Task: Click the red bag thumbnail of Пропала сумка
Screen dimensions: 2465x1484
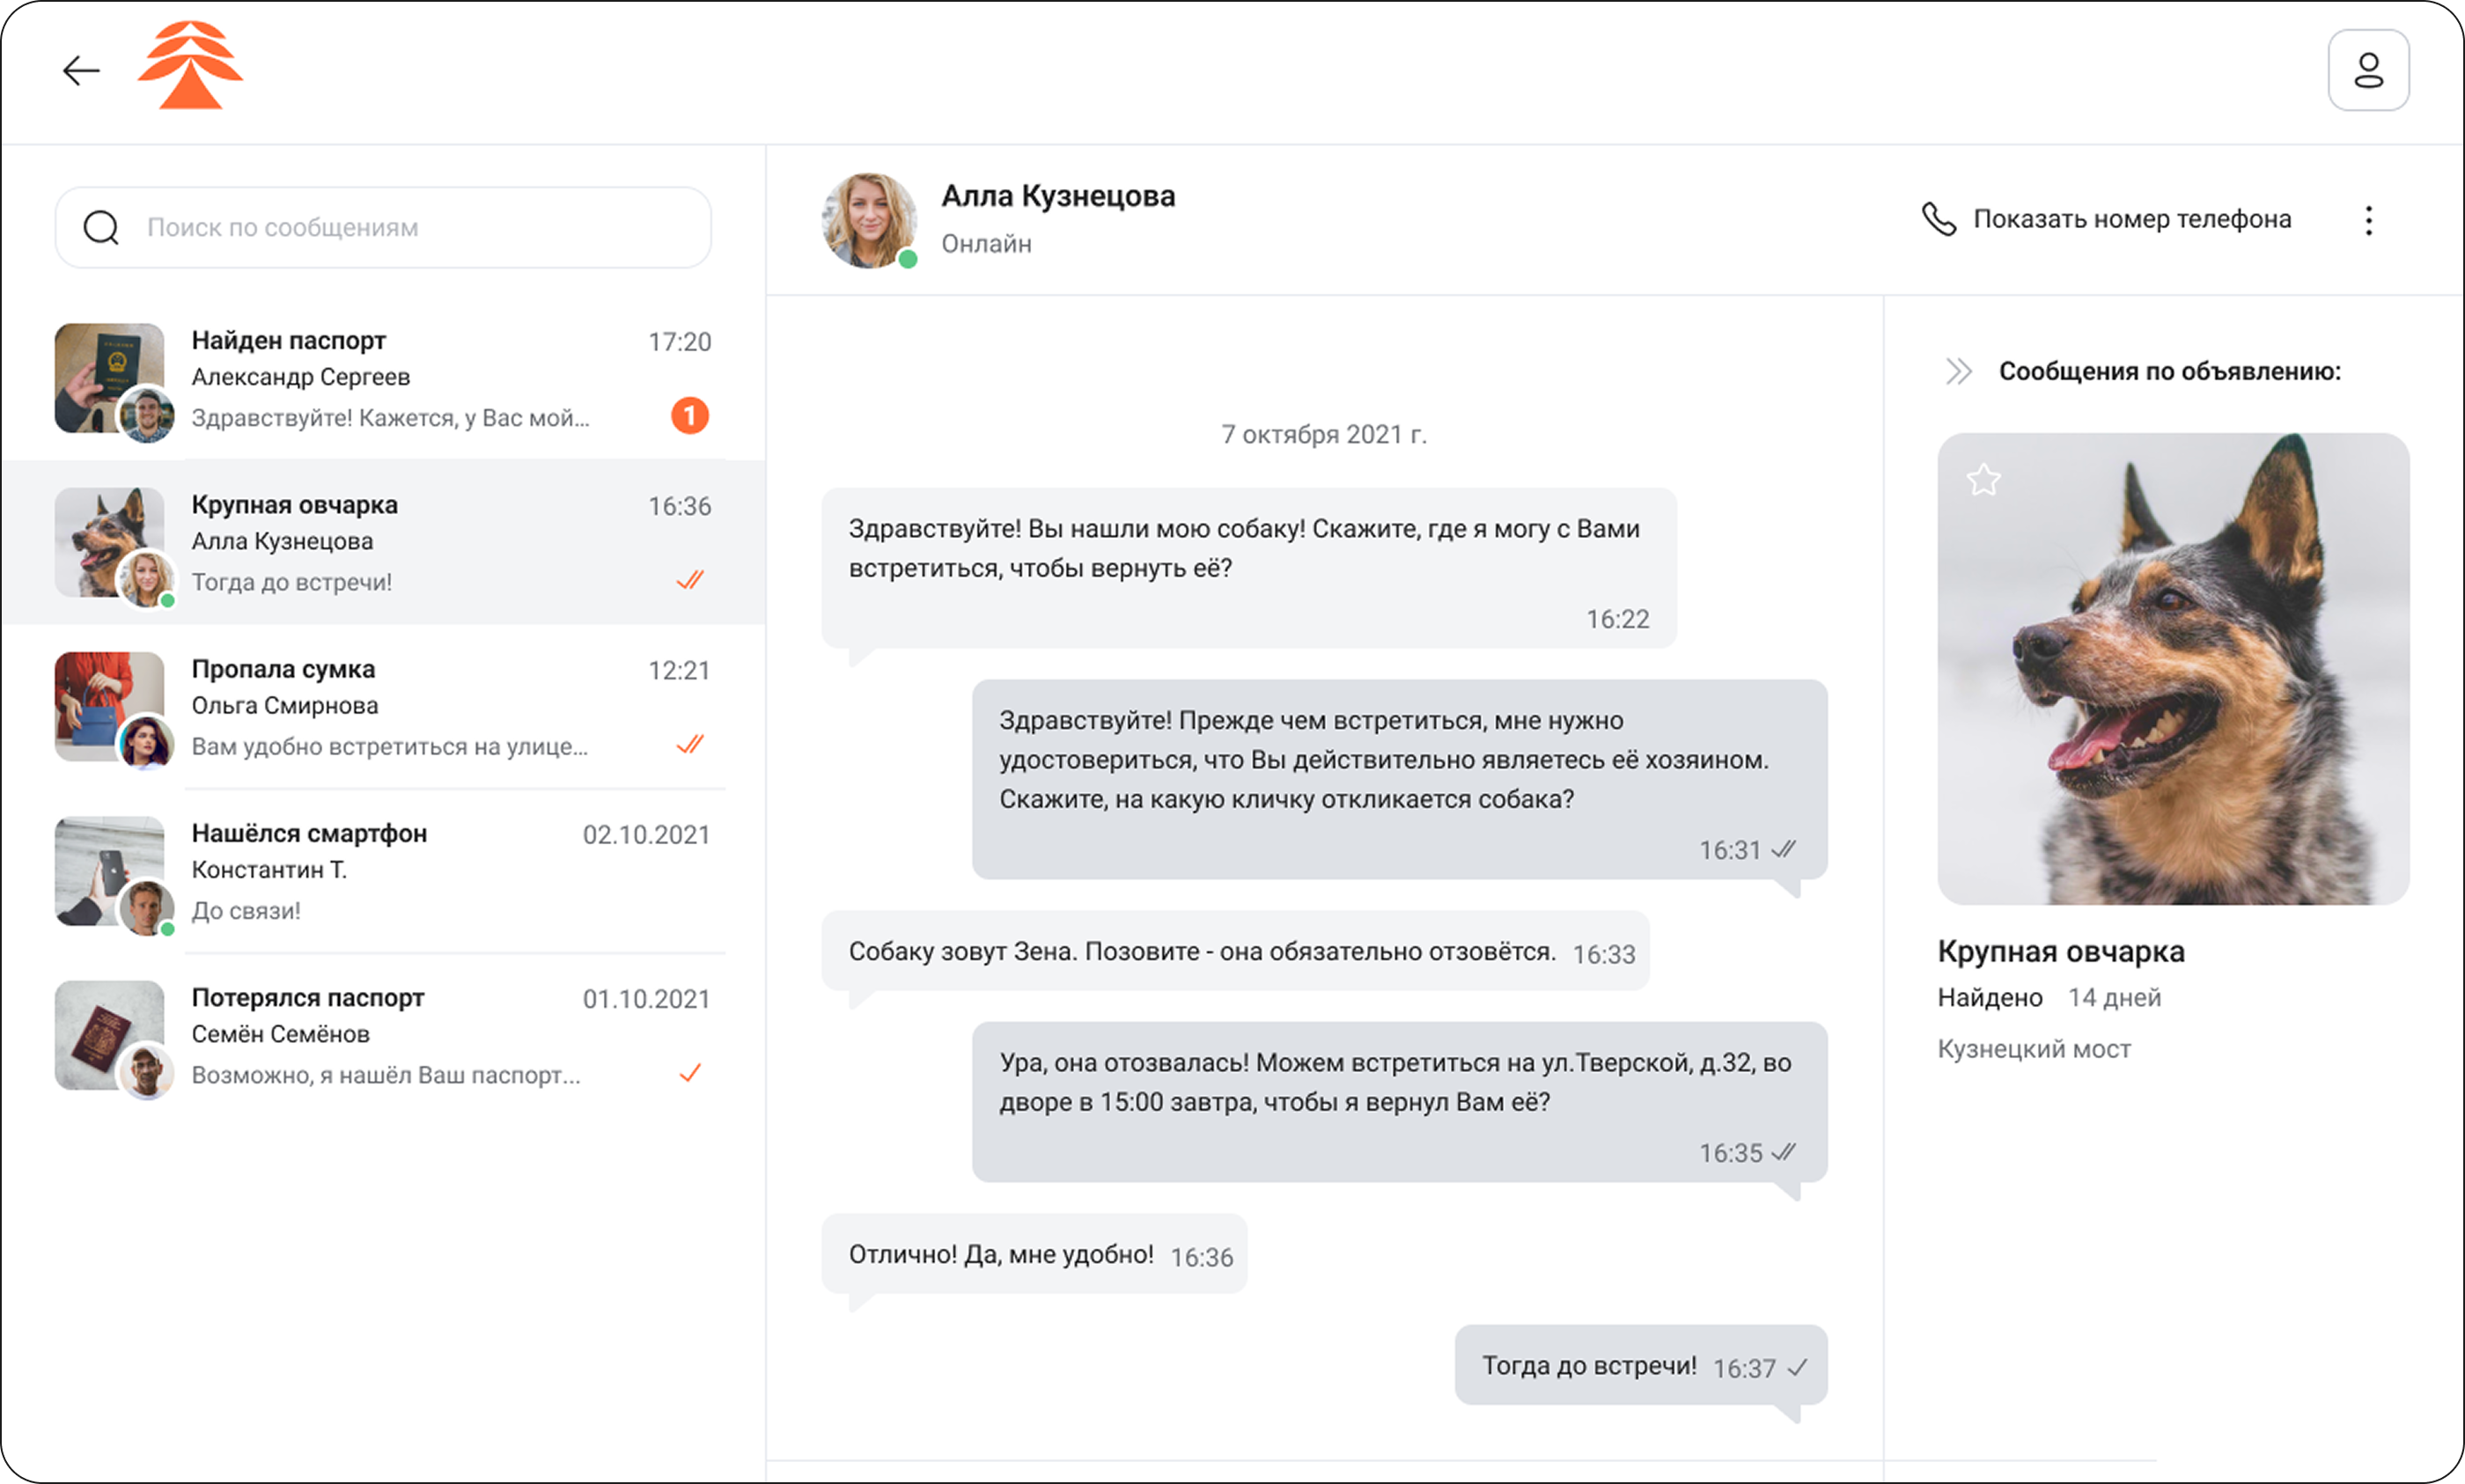Action: pos(108,706)
